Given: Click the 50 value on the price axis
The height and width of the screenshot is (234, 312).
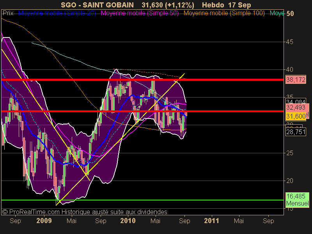Looking at the screenshot, I should 290,14.
